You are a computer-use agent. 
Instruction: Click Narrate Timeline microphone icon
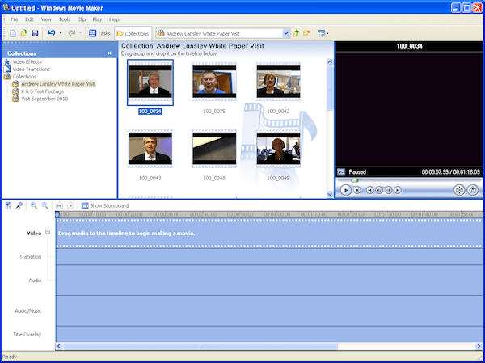(x=19, y=206)
